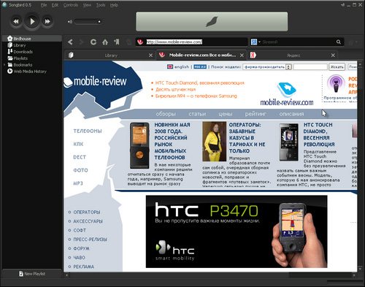Create a New Playlist
Screen dimensions: 365x287
point(32,274)
